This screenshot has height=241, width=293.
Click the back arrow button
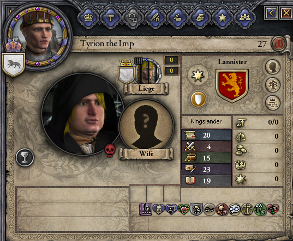tap(271, 13)
